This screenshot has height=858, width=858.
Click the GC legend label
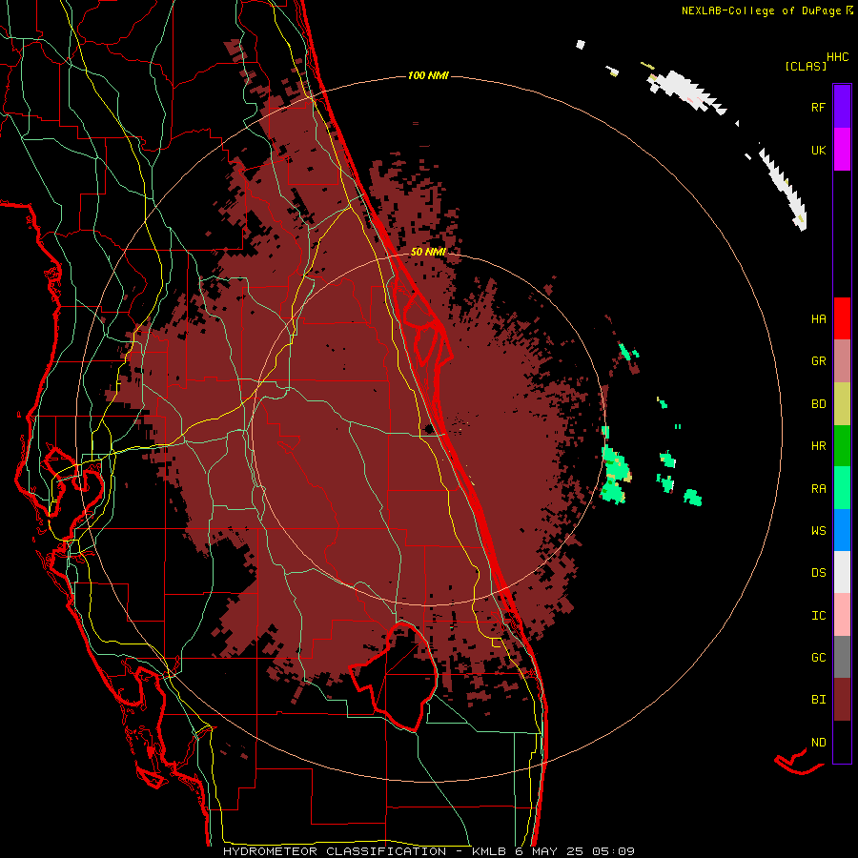click(x=818, y=658)
